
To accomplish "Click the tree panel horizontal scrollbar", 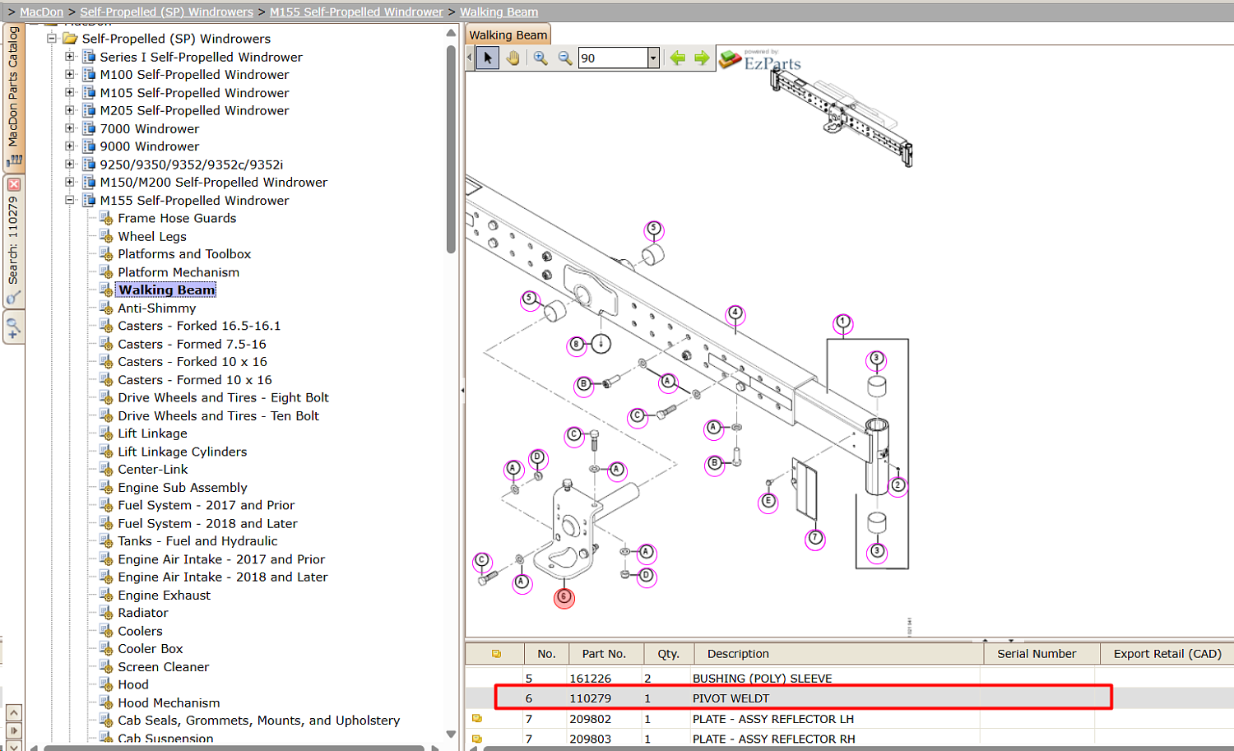I will click(234, 748).
